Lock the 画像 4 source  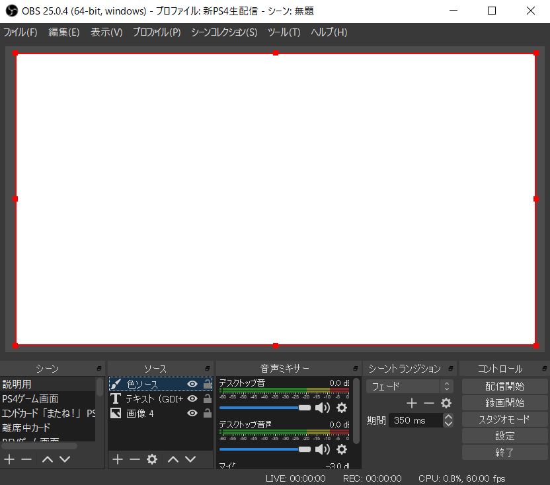click(208, 413)
